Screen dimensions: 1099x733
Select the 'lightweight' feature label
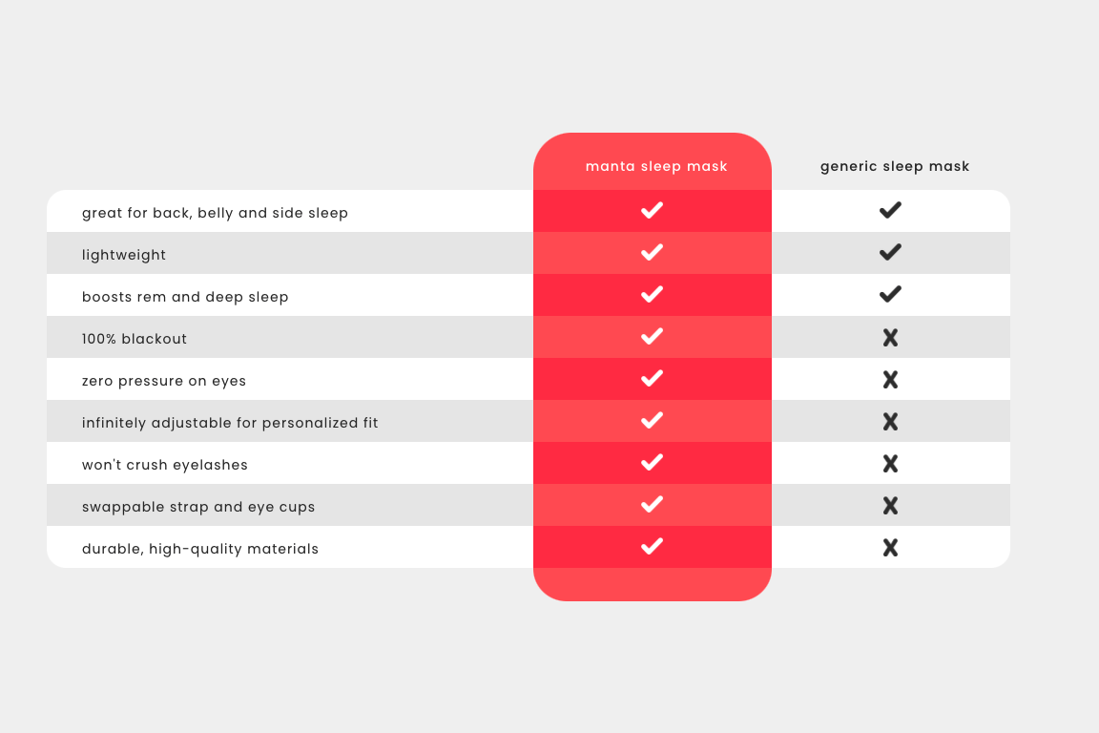(x=124, y=255)
